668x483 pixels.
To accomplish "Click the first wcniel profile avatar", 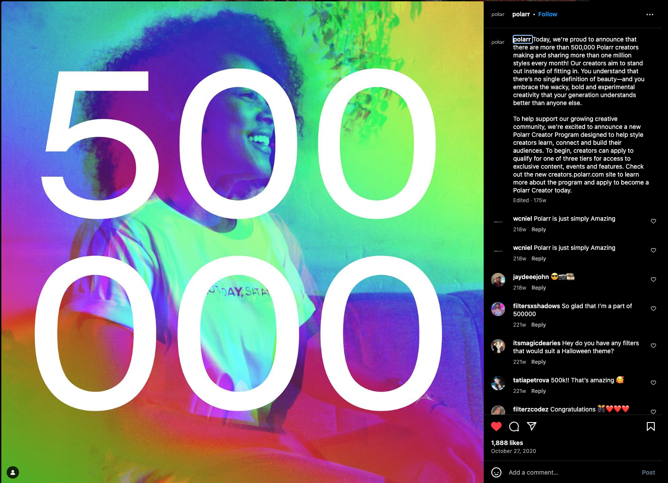I will click(498, 222).
